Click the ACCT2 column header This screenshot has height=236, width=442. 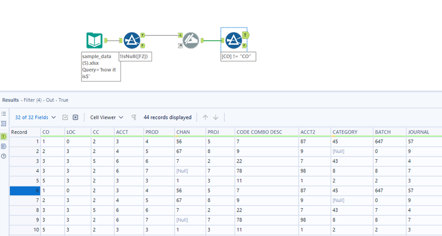tap(315, 132)
